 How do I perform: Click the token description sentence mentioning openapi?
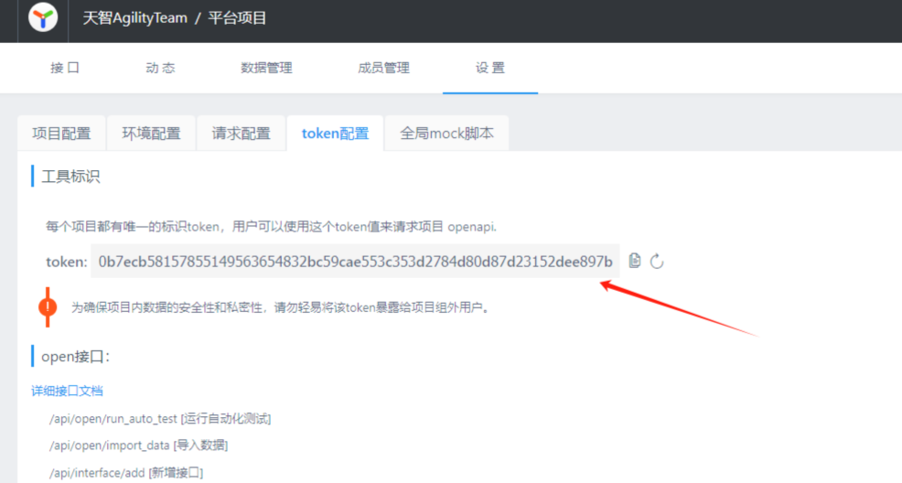271,227
